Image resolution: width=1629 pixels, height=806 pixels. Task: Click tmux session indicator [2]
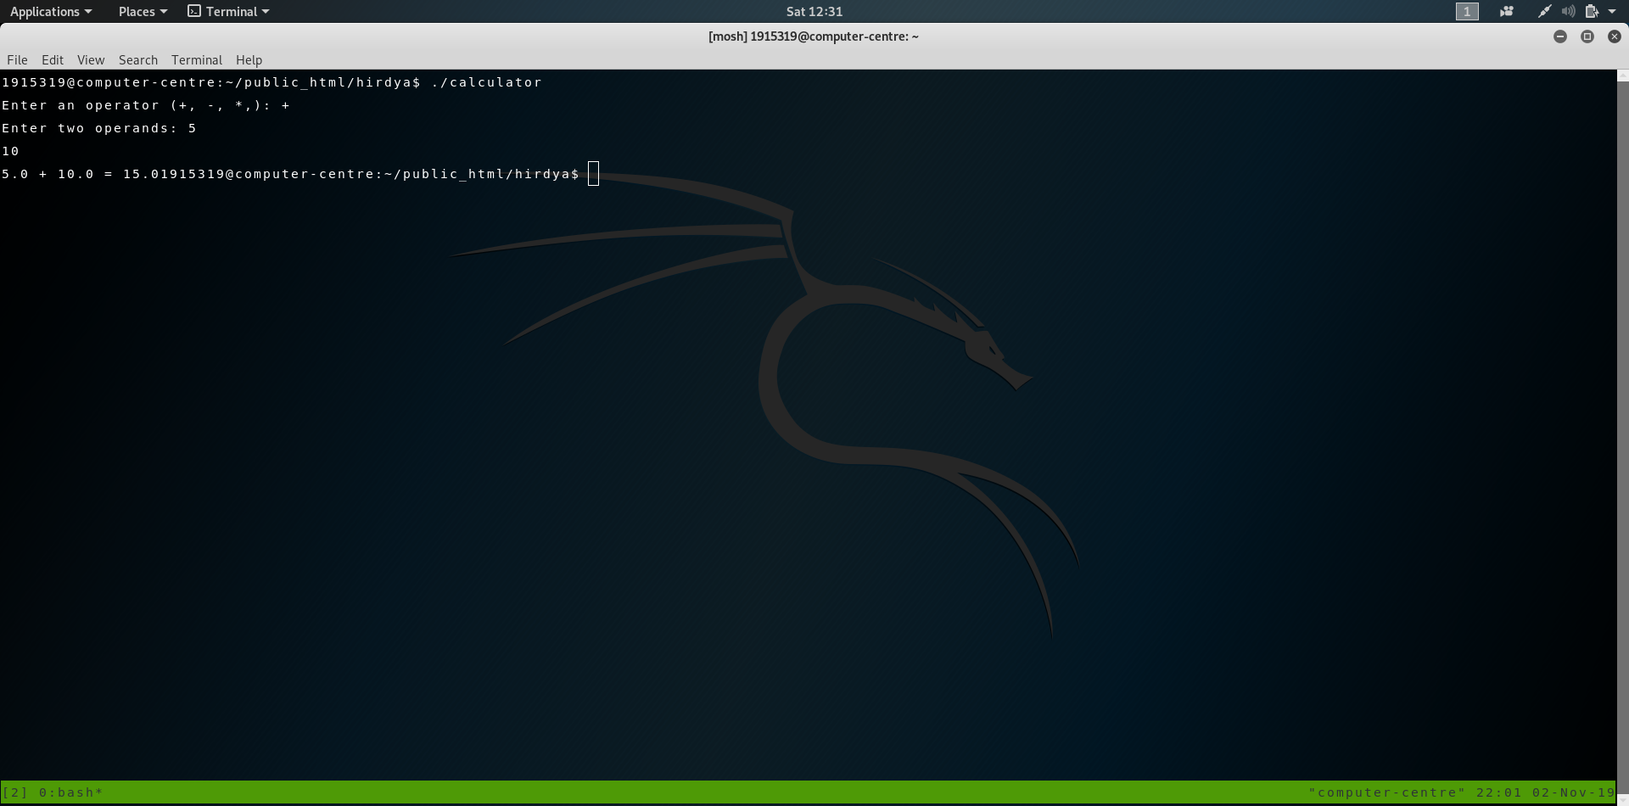click(x=15, y=792)
